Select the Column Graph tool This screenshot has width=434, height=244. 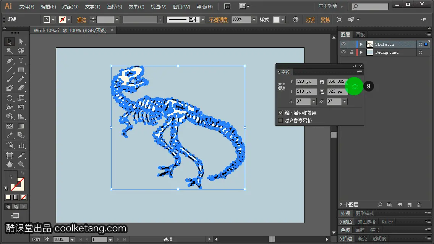(x=21, y=145)
